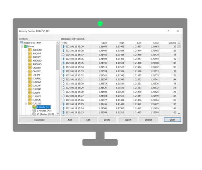Viewport: 202px width, 170px height.
Task: Click the bar icon for 15:30 row
Action: pyautogui.click(x=63, y=84)
